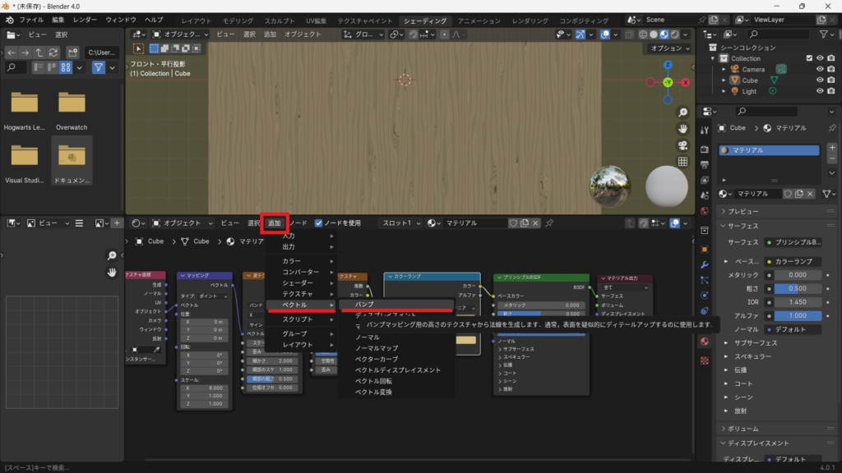Viewport: 842px width, 473px height.
Task: Toggle viewport gizmo display button
Action: pyautogui.click(x=581, y=34)
